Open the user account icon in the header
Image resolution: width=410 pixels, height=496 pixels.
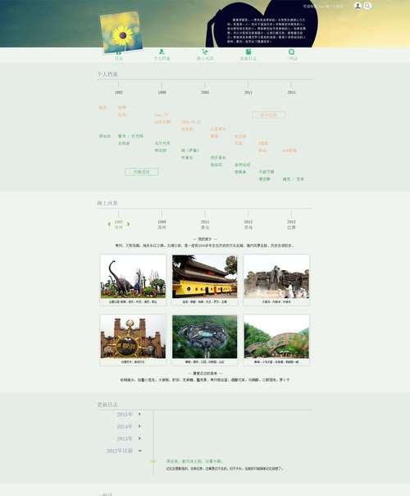358,6
